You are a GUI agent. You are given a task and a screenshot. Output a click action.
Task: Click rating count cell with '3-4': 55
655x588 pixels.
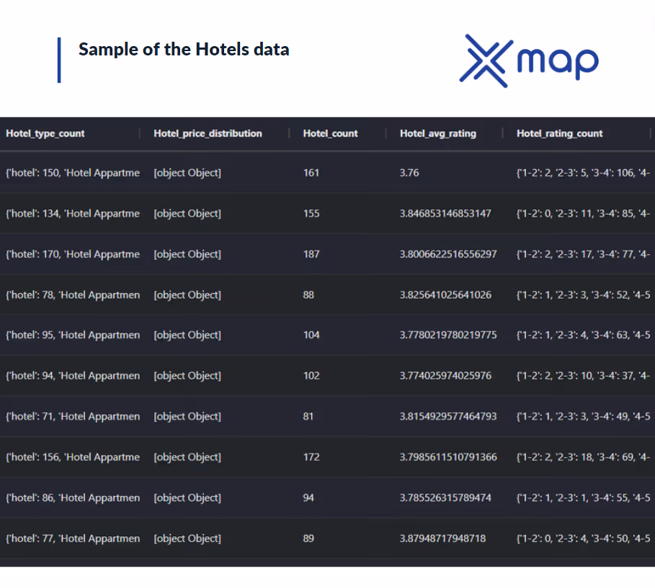pyautogui.click(x=583, y=498)
